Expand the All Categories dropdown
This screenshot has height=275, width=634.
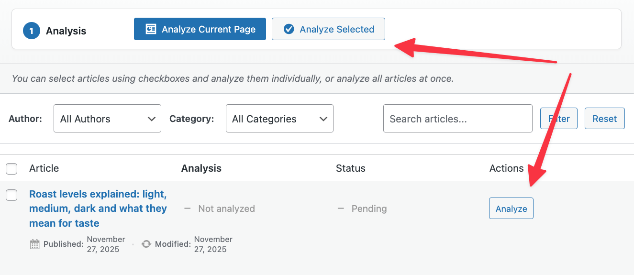pyautogui.click(x=279, y=119)
